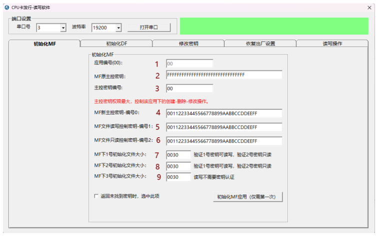
Task: Click MF下1号初始化文件大小 input box
Action: [x=178, y=155]
